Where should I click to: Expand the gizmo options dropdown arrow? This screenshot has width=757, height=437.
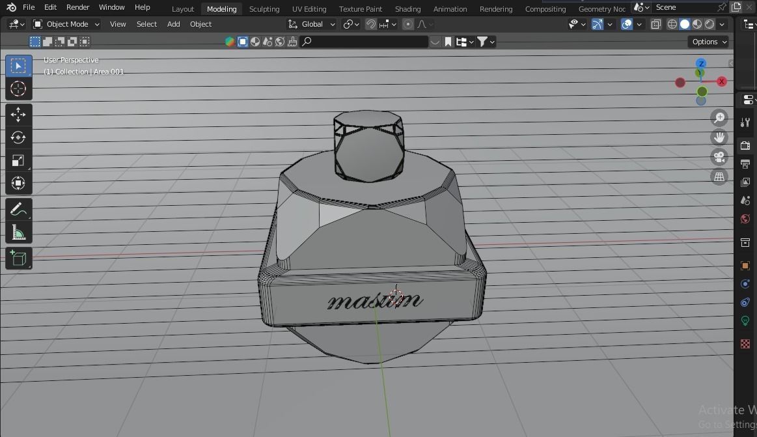[610, 24]
